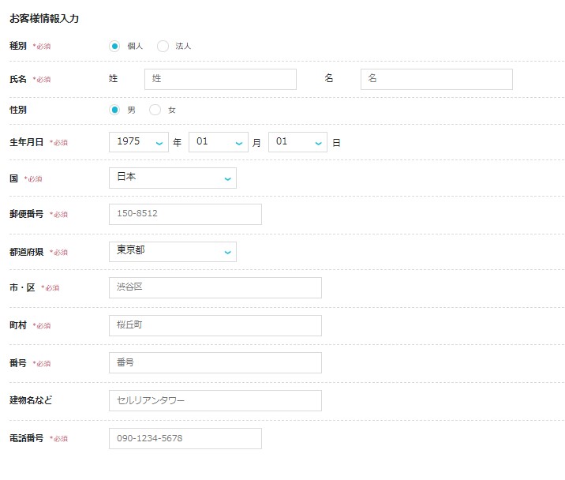Image resolution: width=565 pixels, height=480 pixels.
Task: Choose 女 for gender
Action: coord(155,110)
